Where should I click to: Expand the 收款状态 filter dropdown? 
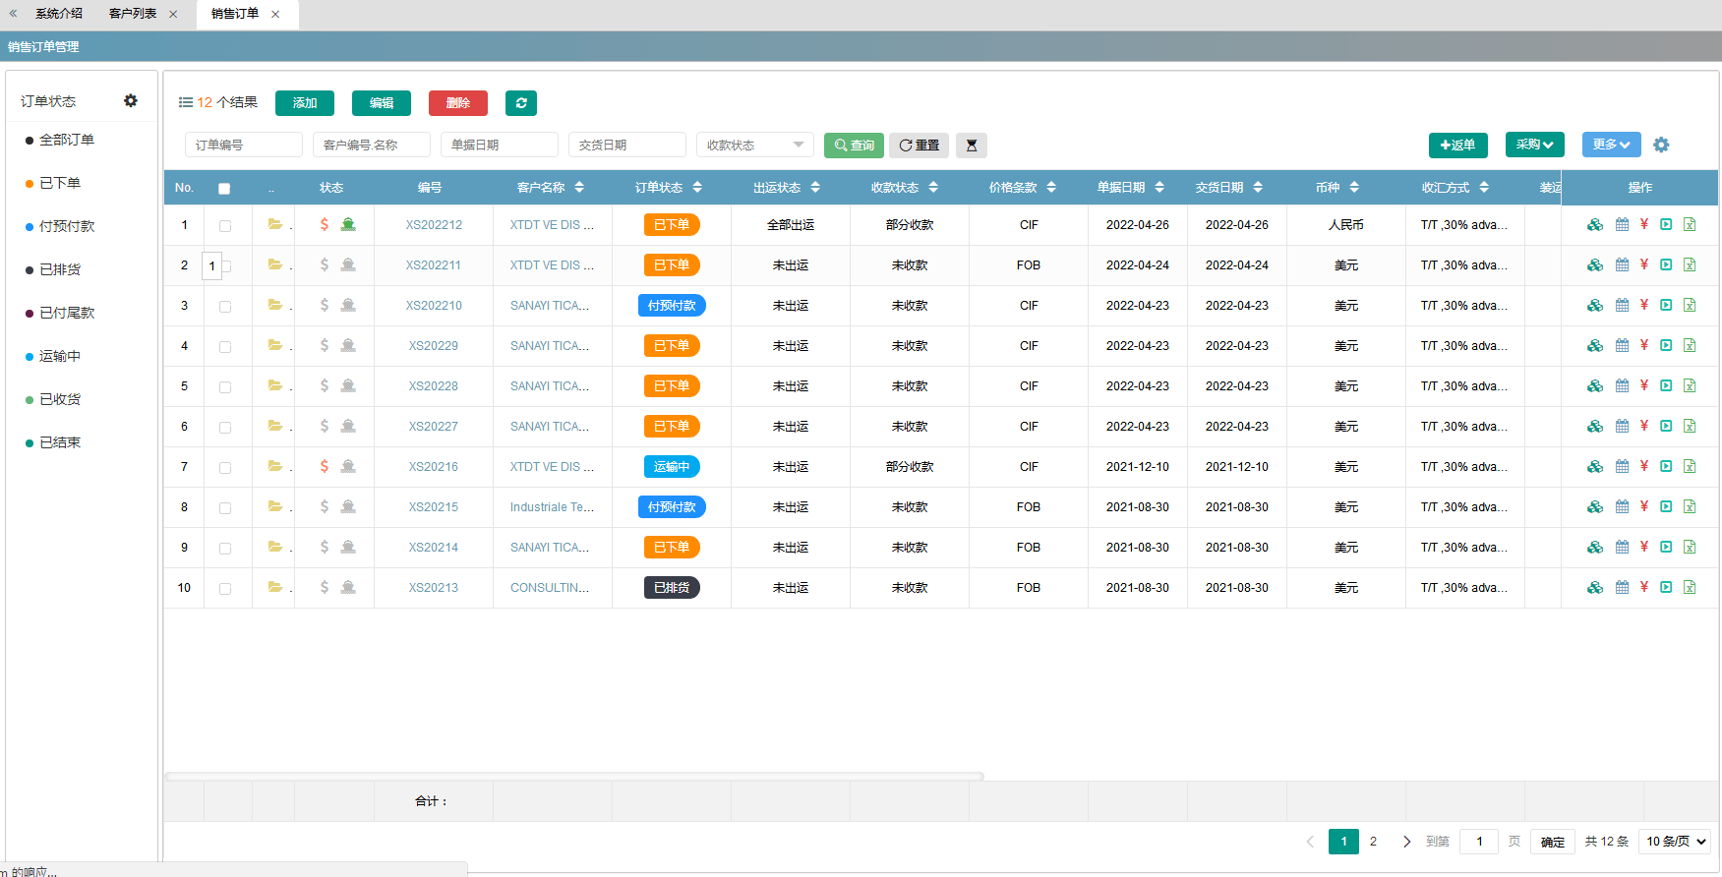(754, 146)
